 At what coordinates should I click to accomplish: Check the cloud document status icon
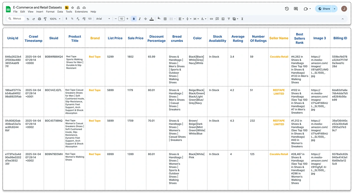(x=84, y=8)
